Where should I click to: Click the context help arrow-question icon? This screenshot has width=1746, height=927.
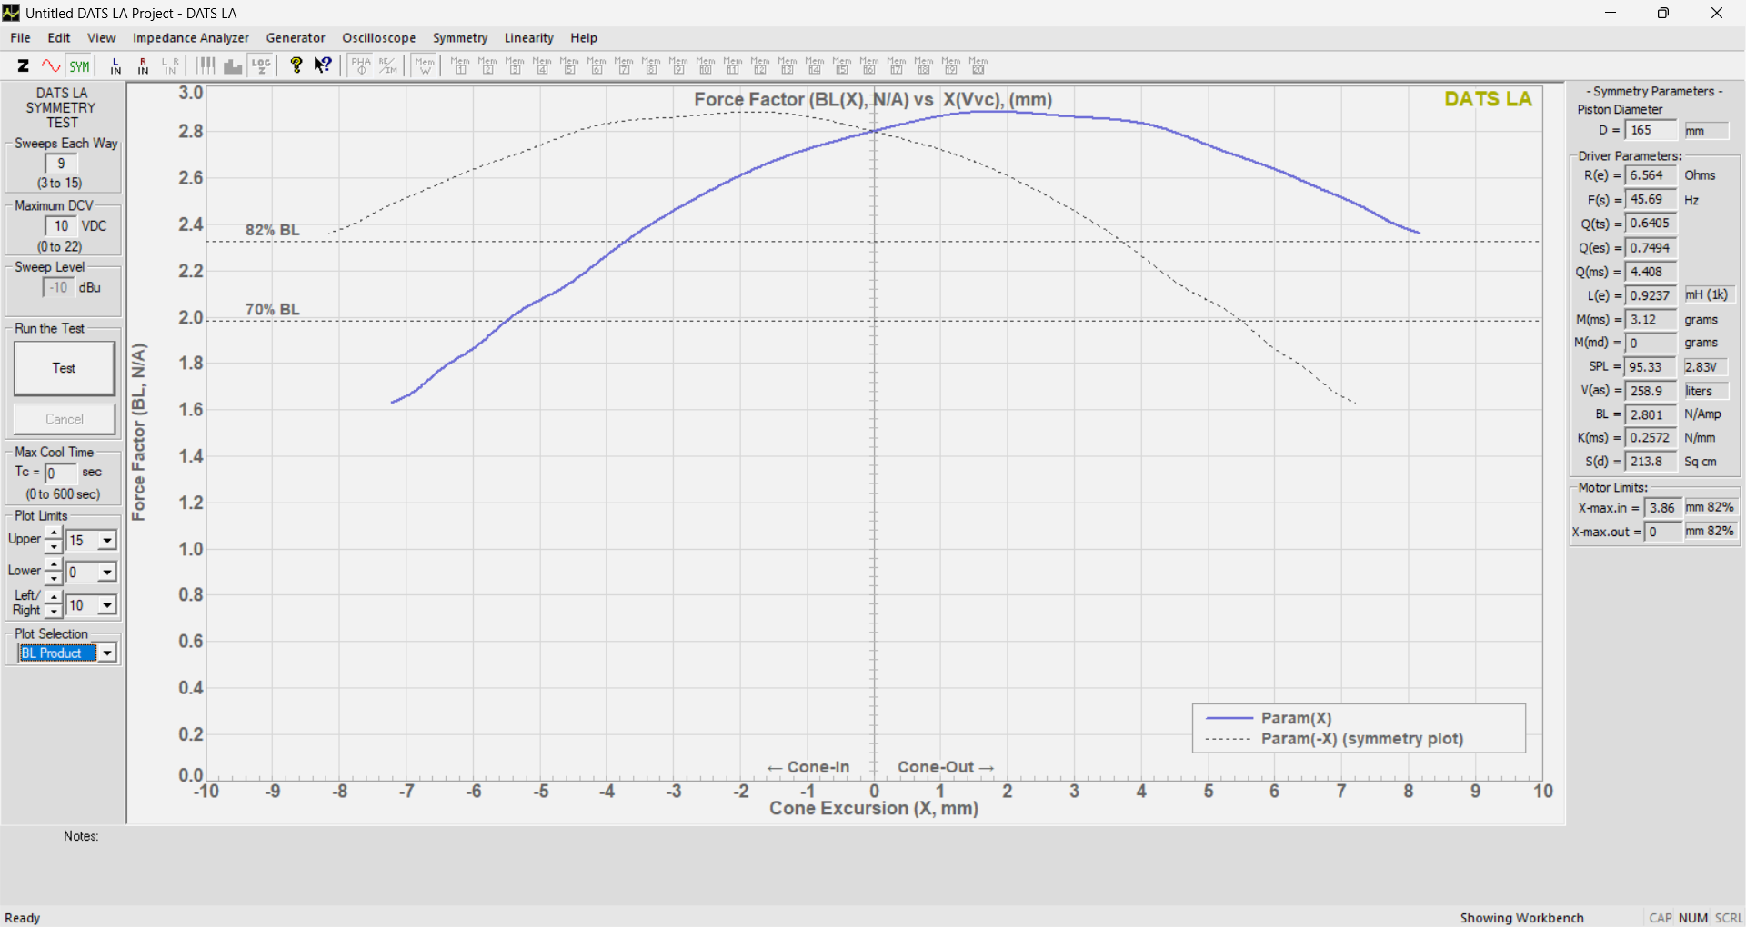(323, 65)
